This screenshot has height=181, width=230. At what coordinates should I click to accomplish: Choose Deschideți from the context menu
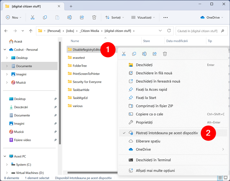click(173, 65)
